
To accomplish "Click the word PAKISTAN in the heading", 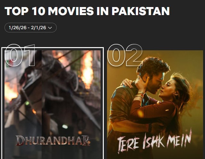I will click(141, 11).
